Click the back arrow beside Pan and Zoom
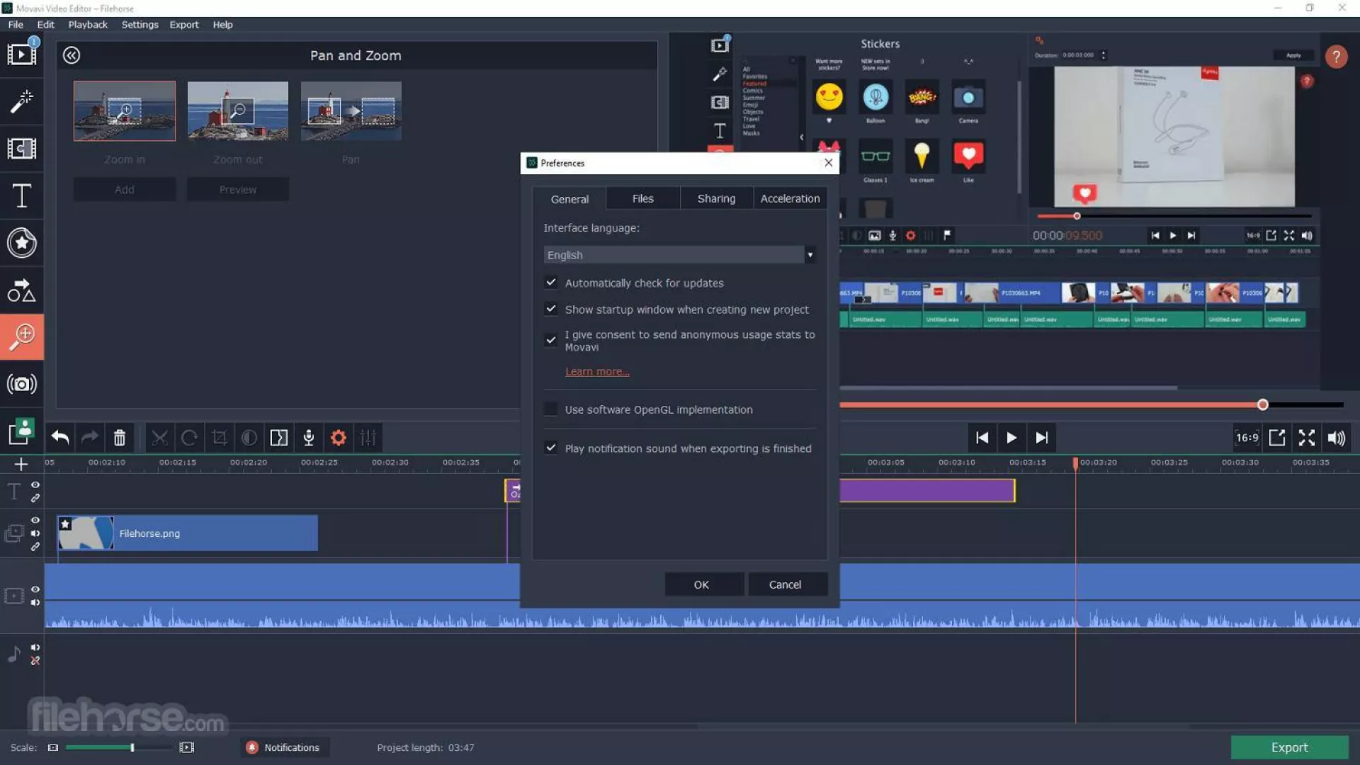The width and height of the screenshot is (1360, 765). [x=72, y=55]
